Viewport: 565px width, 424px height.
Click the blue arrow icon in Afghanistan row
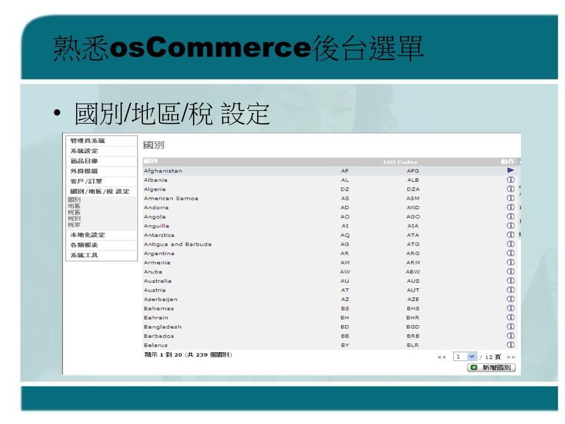coord(510,170)
